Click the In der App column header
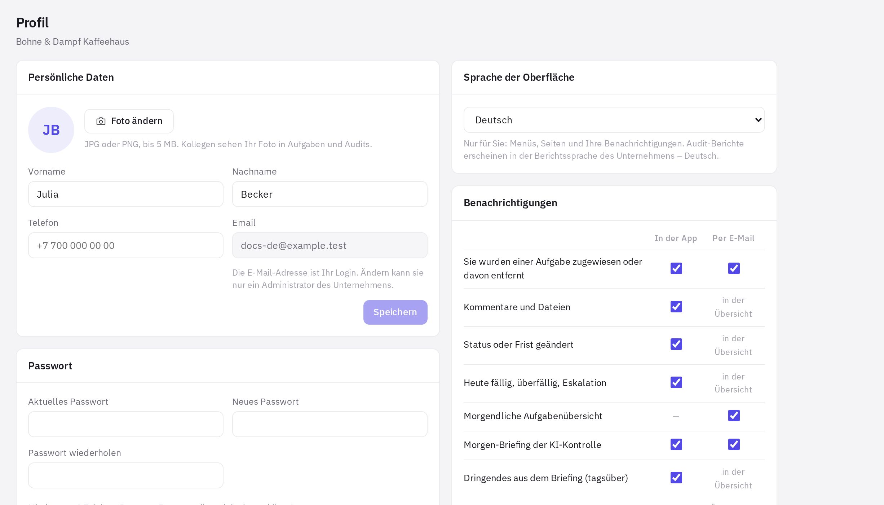The width and height of the screenshot is (884, 505). [676, 238]
